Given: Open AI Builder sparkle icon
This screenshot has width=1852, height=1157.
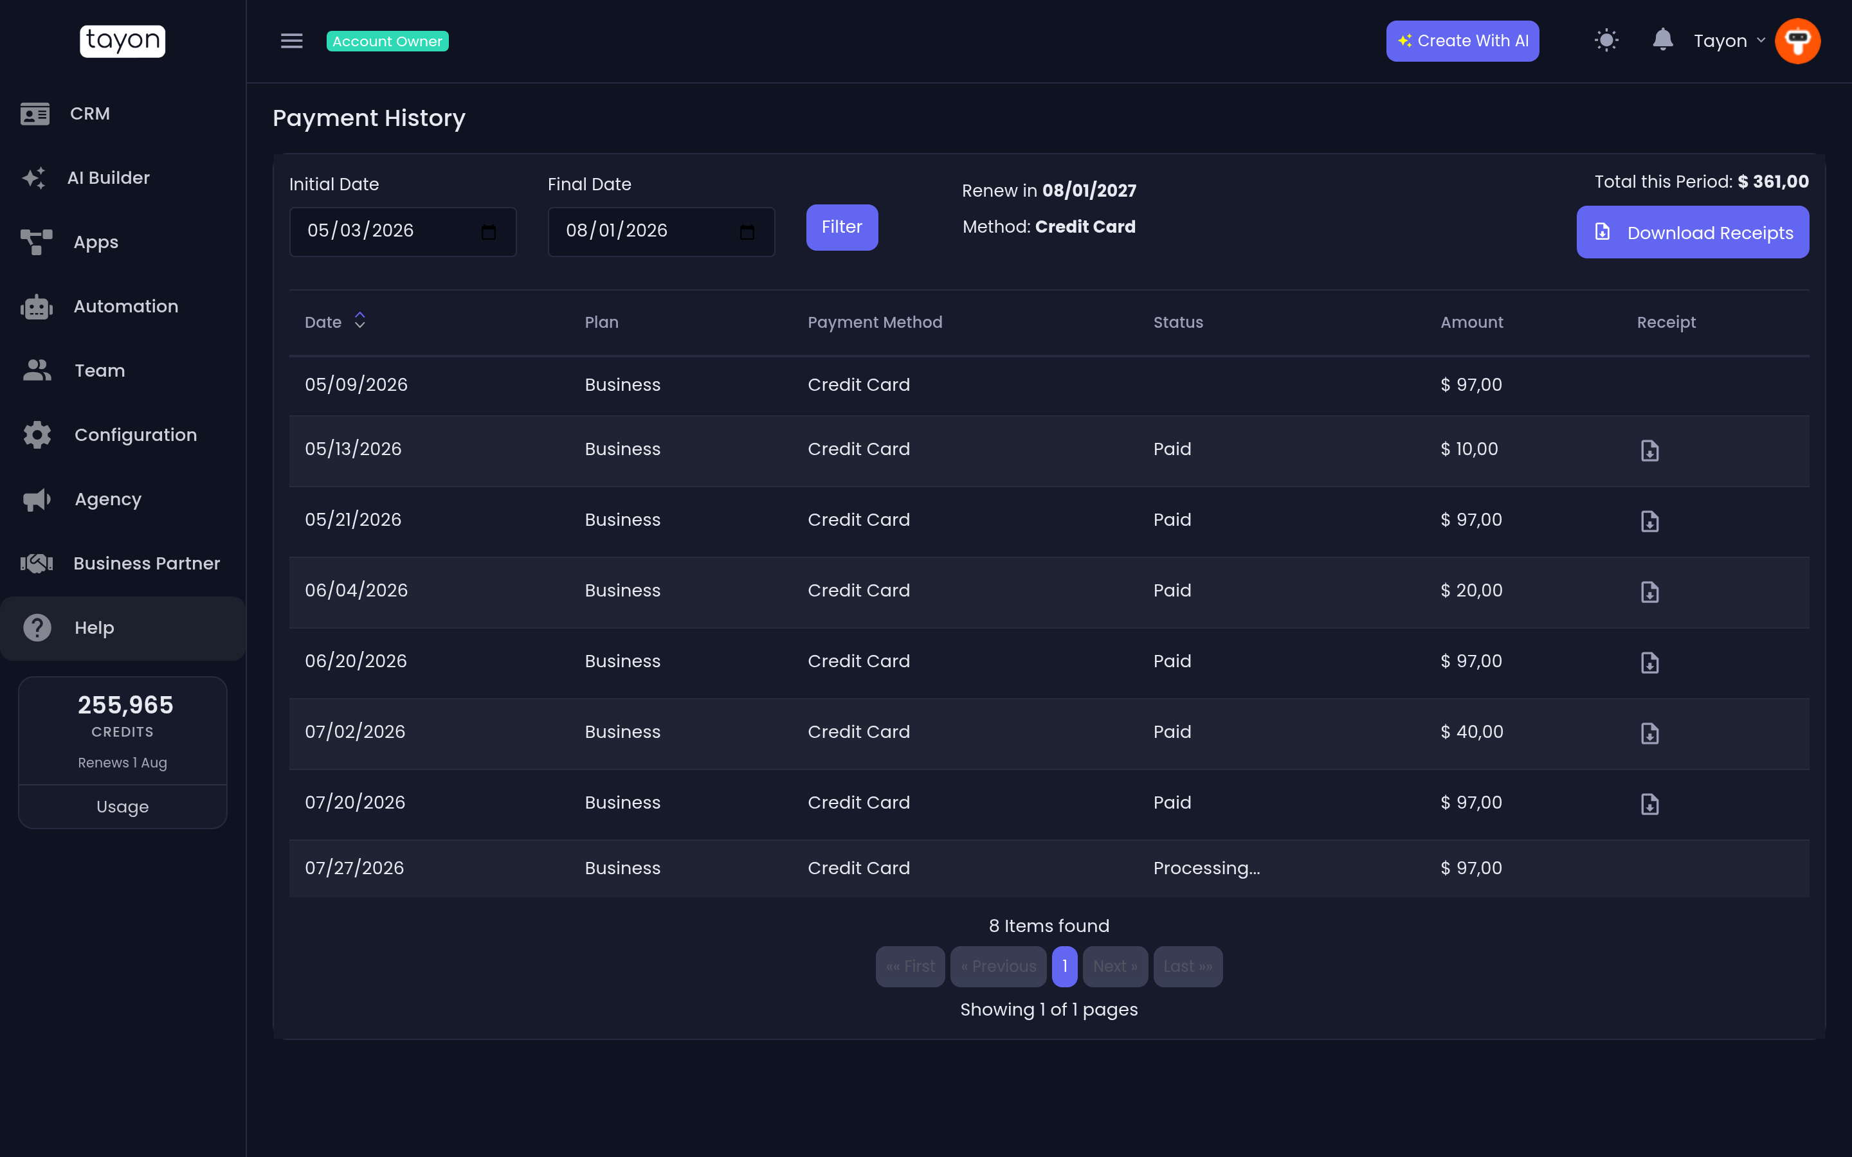Looking at the screenshot, I should click(x=33, y=178).
